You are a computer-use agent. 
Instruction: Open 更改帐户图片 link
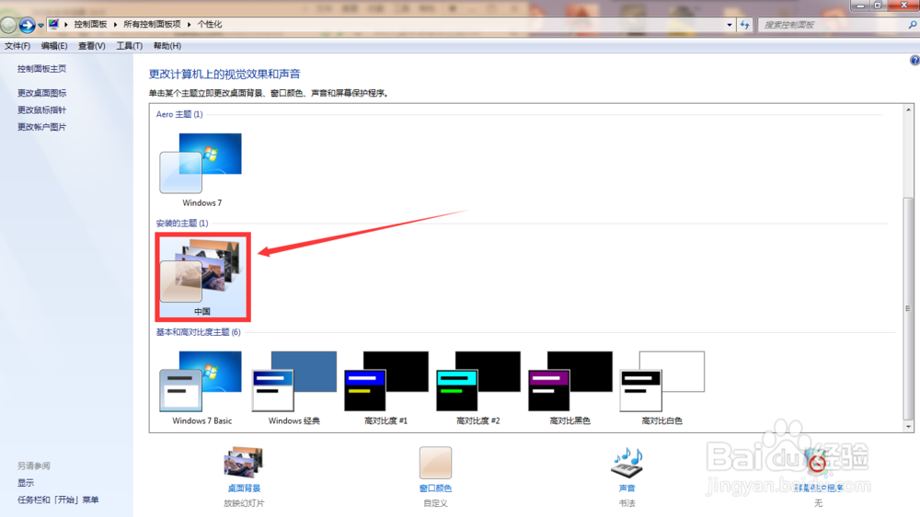click(x=41, y=127)
